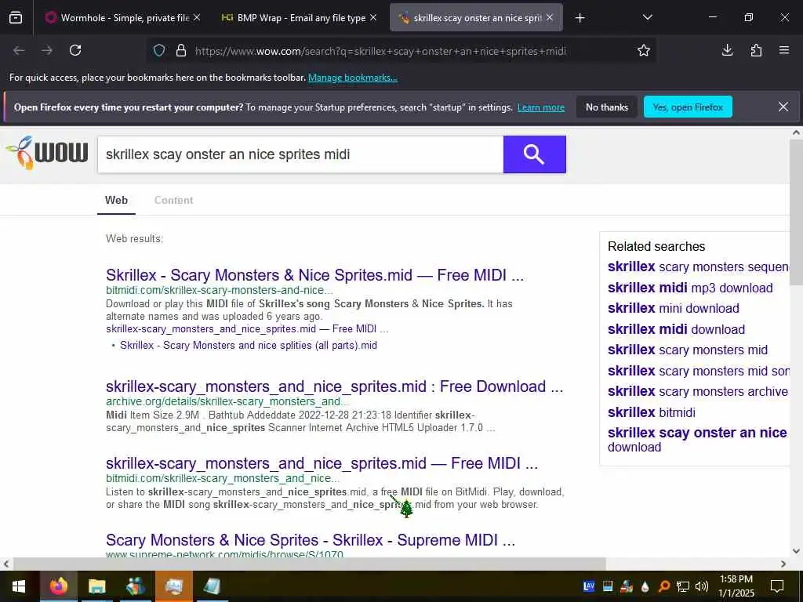The height and width of the screenshot is (602, 803).
Task: Switch to the Content tab
Action: [173, 200]
